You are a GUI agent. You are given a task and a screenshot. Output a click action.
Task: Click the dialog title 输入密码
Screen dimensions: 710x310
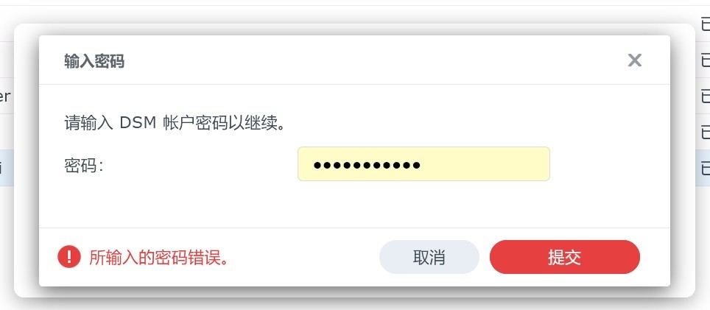(94, 60)
